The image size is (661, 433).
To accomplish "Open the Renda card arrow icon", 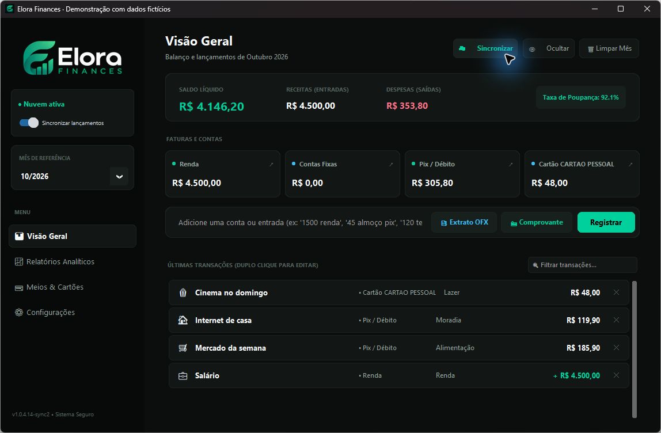I will click(x=272, y=165).
